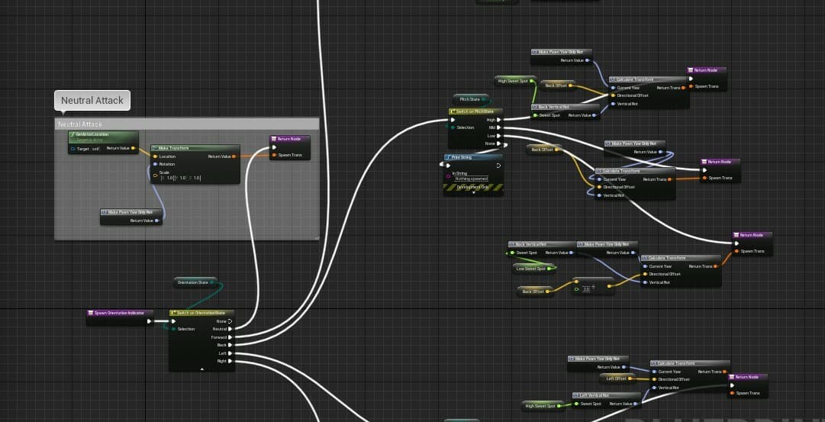825x422 pixels.
Task: Click the Neutral Attack comment box header
Action: coord(187,124)
